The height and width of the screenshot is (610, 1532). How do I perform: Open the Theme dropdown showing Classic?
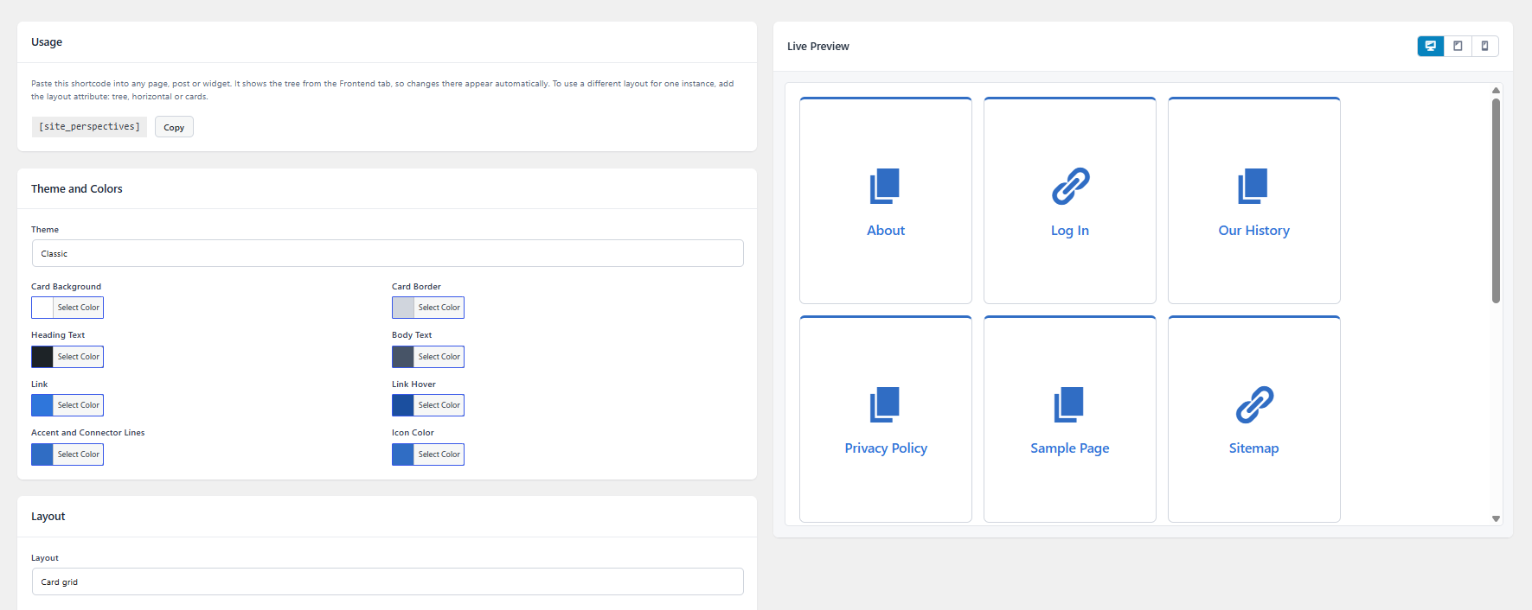point(388,253)
